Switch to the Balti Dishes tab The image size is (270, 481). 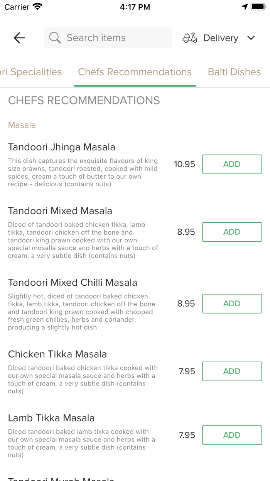click(x=234, y=72)
